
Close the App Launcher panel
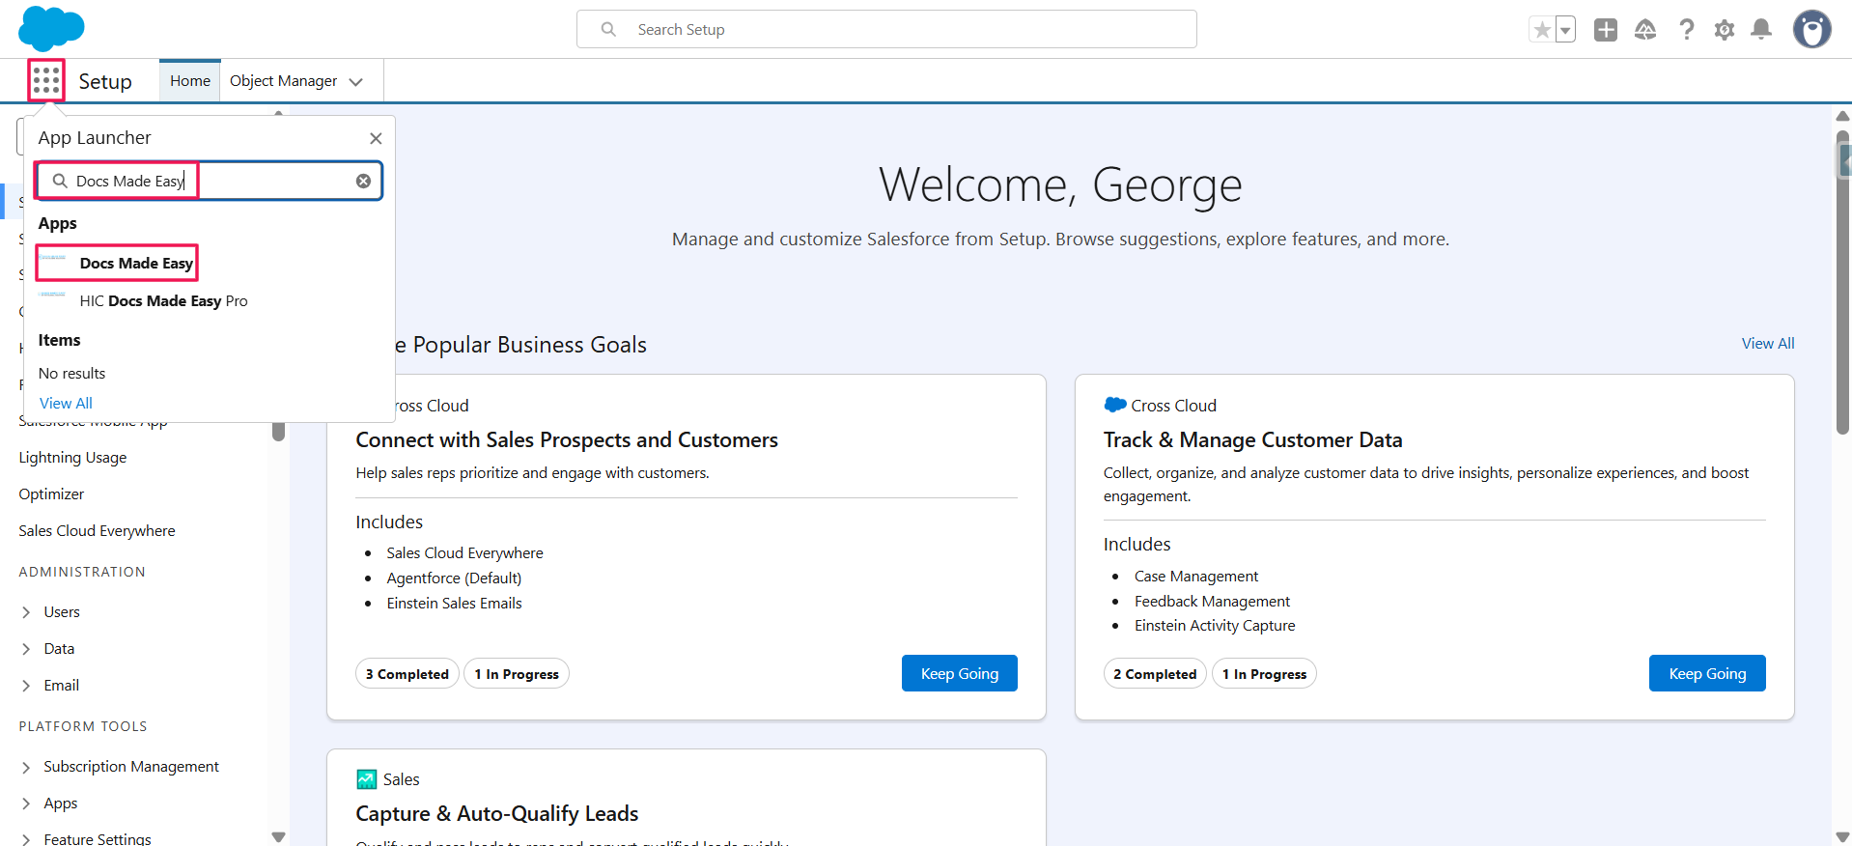pyautogui.click(x=376, y=138)
